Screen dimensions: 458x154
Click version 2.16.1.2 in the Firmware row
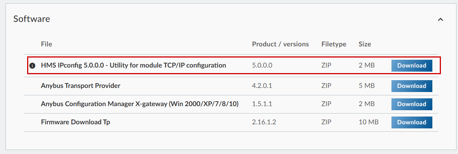pyautogui.click(x=264, y=122)
